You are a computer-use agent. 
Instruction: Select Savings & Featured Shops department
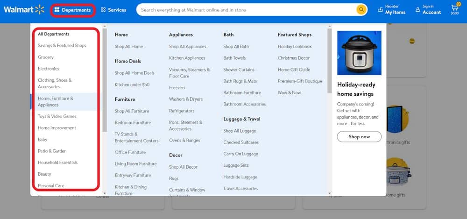(x=62, y=46)
